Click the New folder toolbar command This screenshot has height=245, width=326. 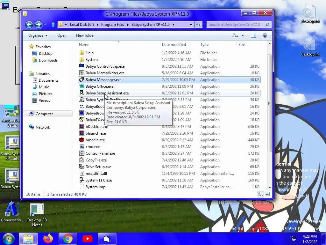85,35
